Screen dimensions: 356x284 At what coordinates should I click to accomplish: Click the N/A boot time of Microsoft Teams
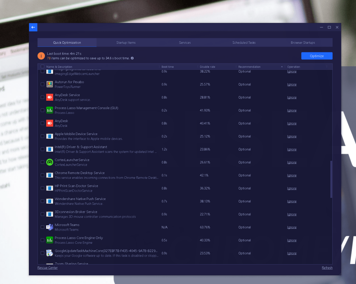pyautogui.click(x=165, y=227)
